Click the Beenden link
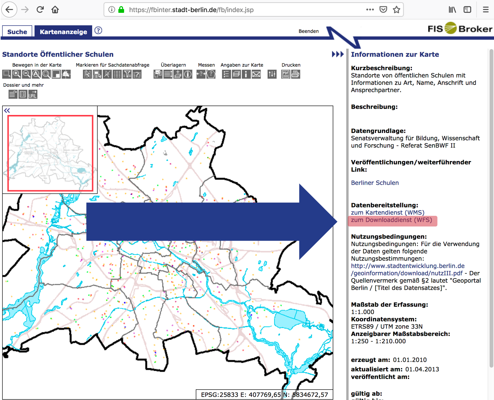This screenshot has width=494, height=400. [x=309, y=31]
